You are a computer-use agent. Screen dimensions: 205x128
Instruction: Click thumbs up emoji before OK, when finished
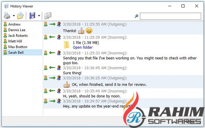[67, 85]
